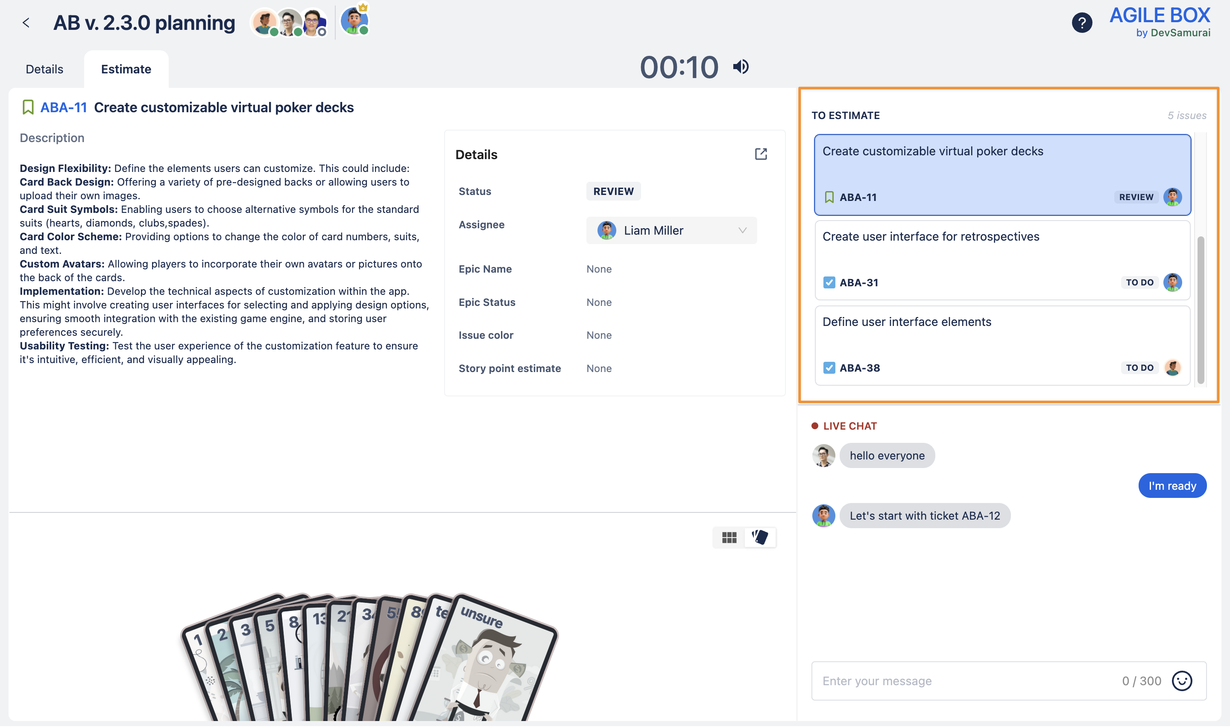The image size is (1230, 727).
Task: Click the ABA-38 task checkbox icon
Action: tap(829, 368)
